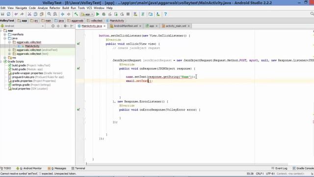Image resolution: width=314 pixels, height=177 pixels.
Task: Click the Find magnifier icon
Action: point(49,14)
